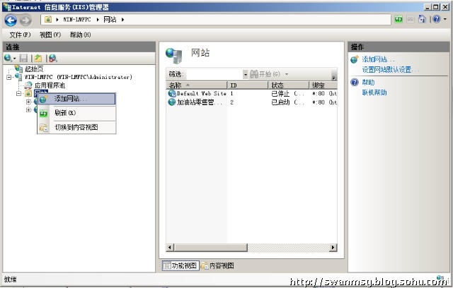The width and height of the screenshot is (453, 288).
Task: Click 联机帮助 link
Action: [374, 92]
